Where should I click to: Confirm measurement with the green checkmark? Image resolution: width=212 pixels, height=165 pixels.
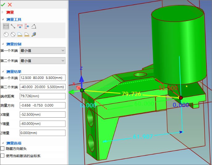3,5
